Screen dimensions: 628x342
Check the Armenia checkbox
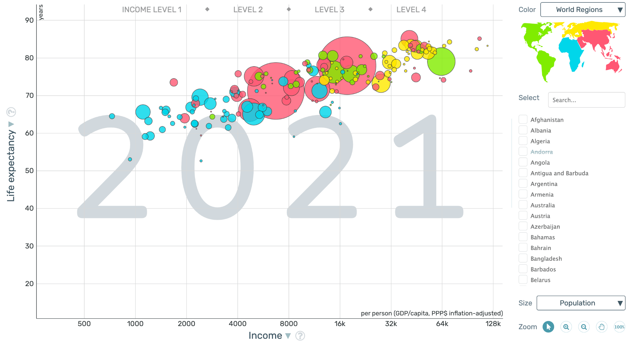(523, 194)
